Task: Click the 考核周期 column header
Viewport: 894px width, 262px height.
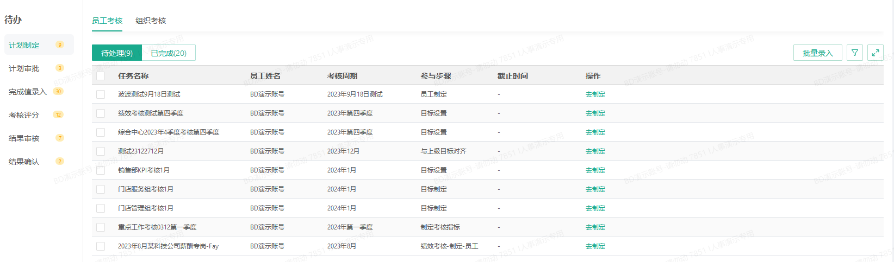Action: pos(342,76)
